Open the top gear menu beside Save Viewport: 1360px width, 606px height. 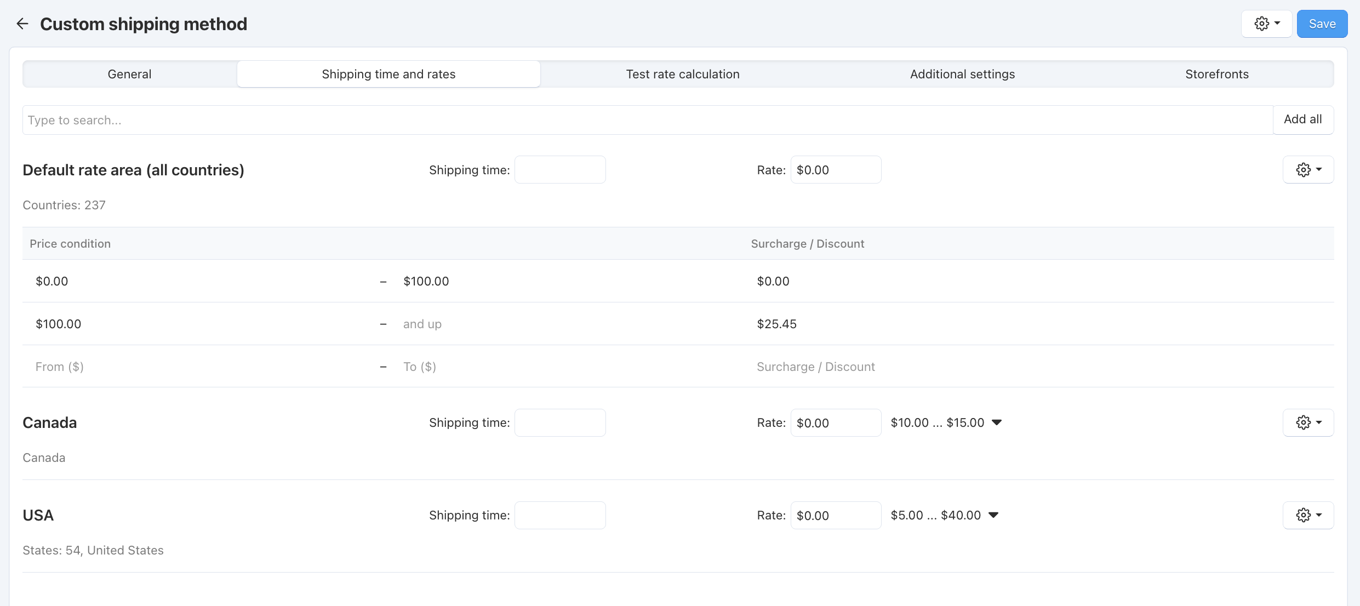point(1266,24)
